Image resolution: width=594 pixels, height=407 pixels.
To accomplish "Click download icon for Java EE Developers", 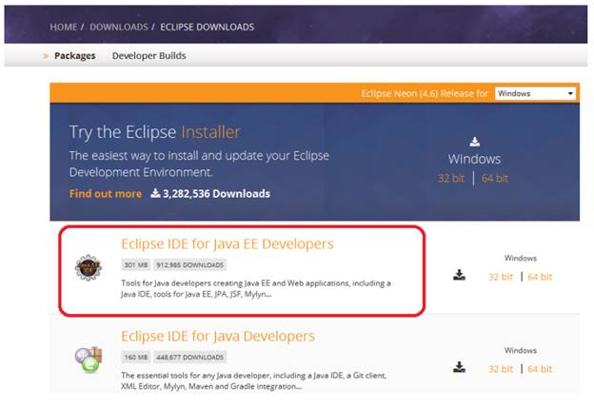I will click(x=459, y=276).
